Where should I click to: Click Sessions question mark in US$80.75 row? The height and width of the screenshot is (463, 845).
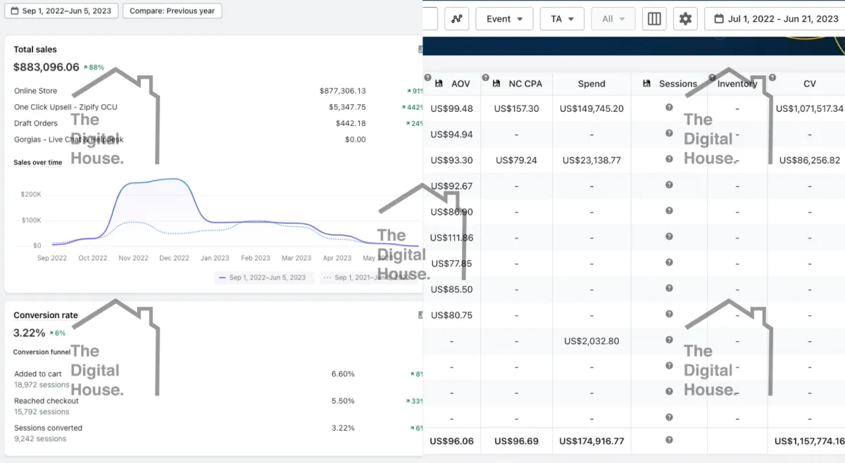pos(669,315)
